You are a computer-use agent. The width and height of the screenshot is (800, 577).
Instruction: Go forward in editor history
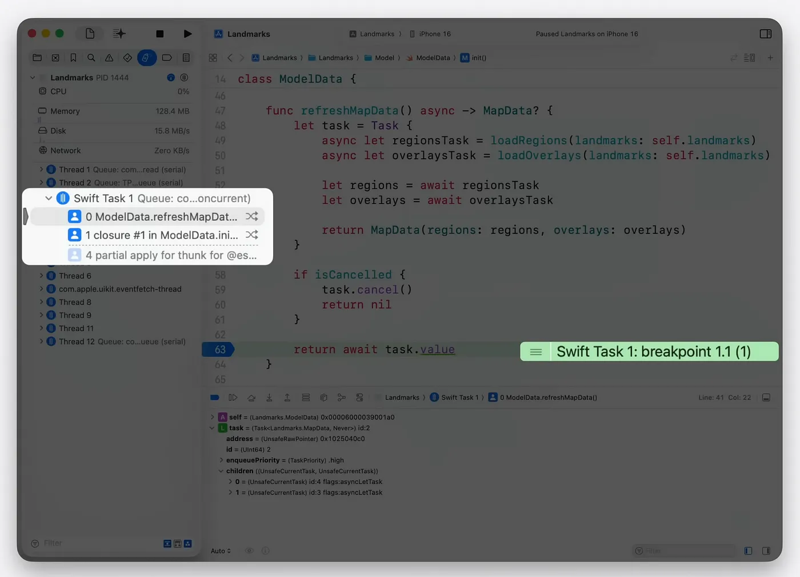242,58
